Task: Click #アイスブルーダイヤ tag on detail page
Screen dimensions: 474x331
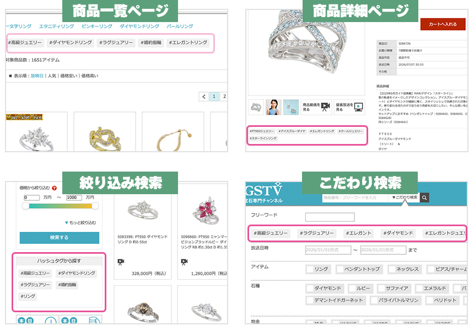Action: coord(292,131)
